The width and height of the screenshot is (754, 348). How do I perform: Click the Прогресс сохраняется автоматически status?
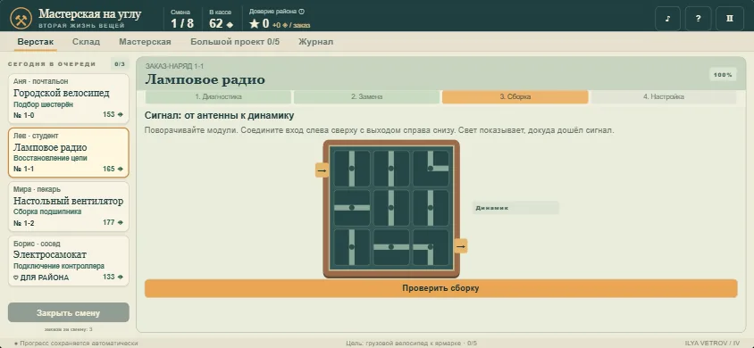click(x=76, y=344)
